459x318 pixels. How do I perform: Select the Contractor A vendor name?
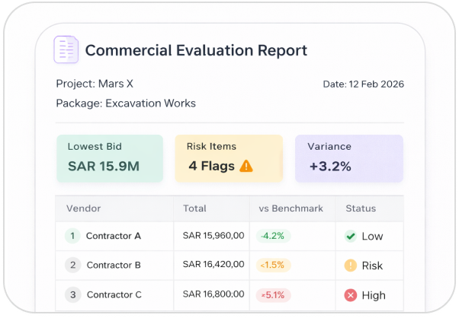(x=114, y=236)
